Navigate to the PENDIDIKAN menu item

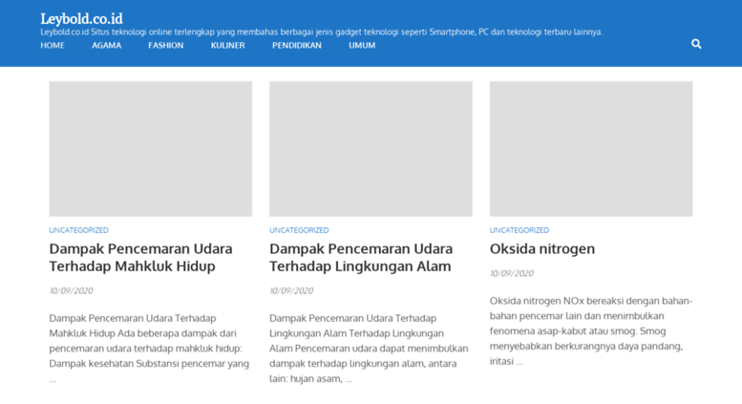click(297, 46)
